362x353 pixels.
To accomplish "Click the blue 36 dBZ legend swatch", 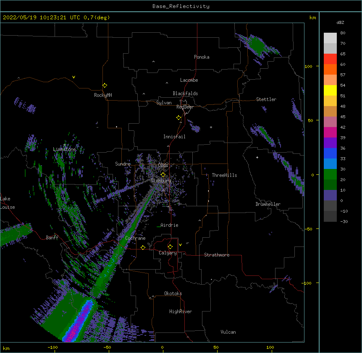I will click(330, 153).
